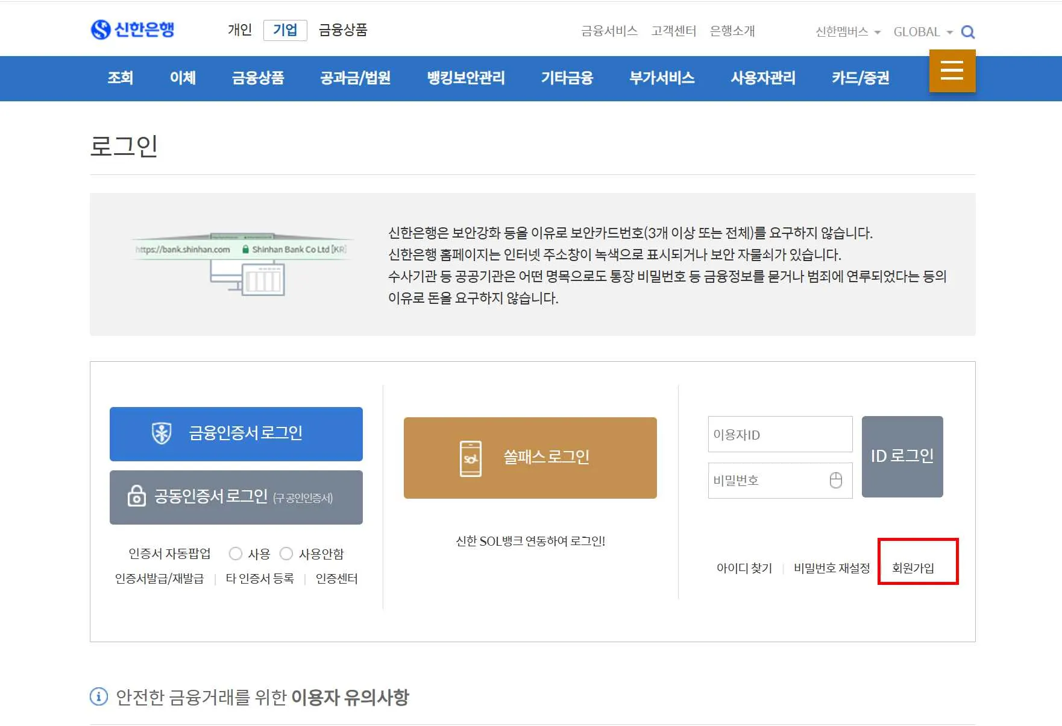
Task: Switch to the 기업 banking tab
Action: [x=285, y=30]
